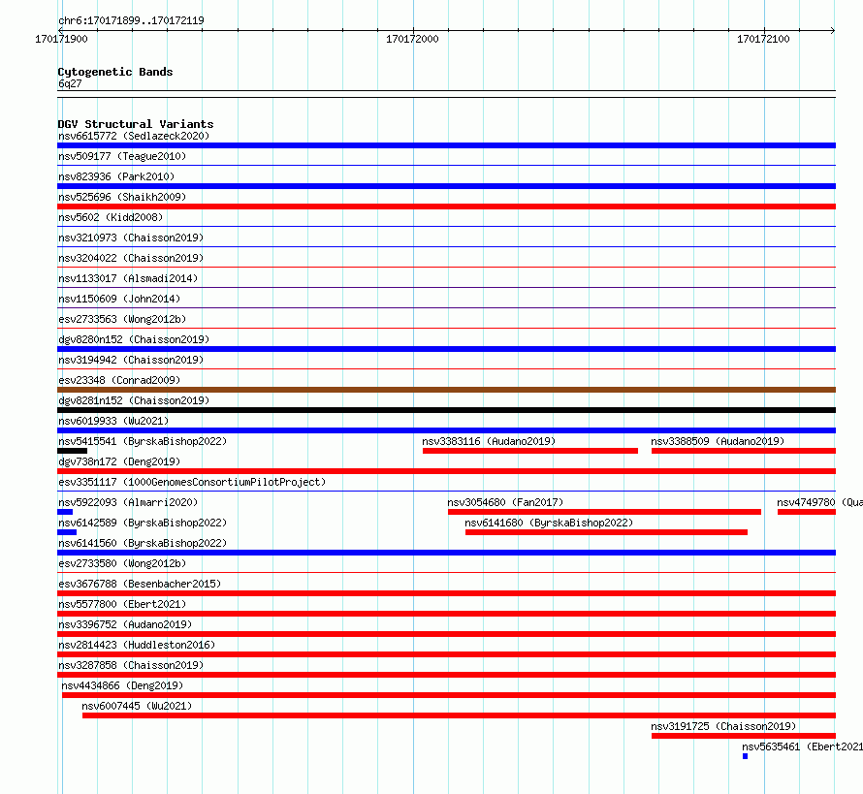Open esv2733563 (Wong2012b) variant

122,319
